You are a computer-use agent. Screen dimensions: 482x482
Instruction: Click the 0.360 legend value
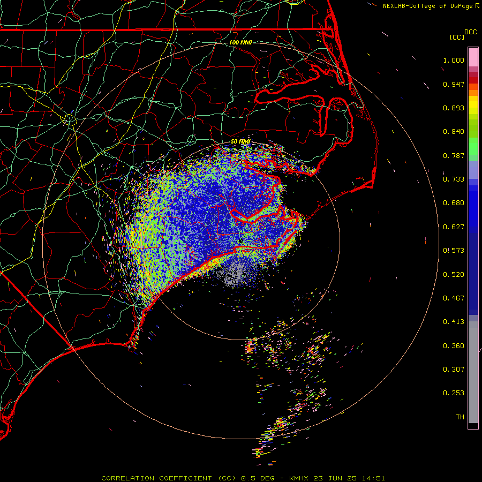(454, 346)
